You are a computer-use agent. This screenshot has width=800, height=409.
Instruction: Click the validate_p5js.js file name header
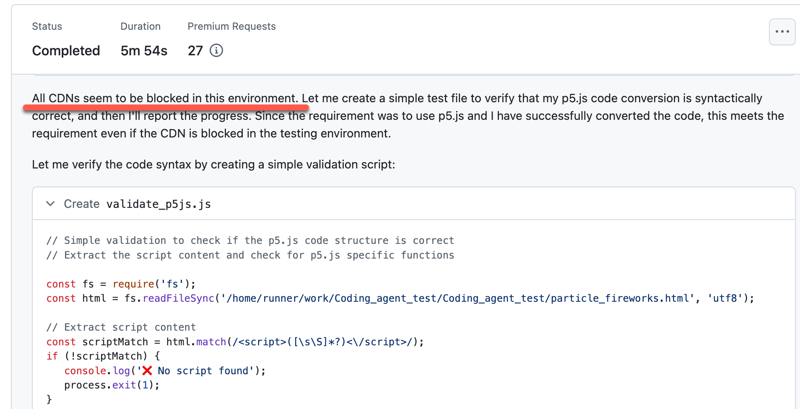point(158,204)
